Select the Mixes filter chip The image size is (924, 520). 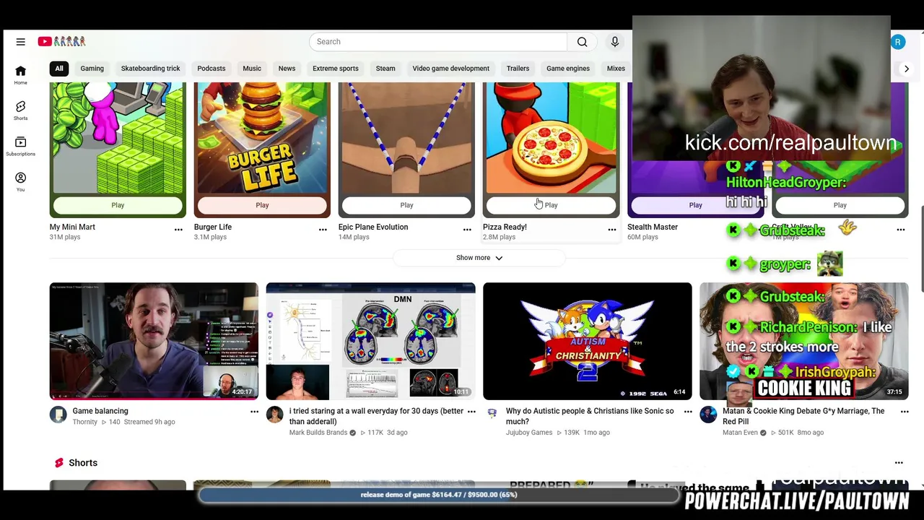point(616,69)
